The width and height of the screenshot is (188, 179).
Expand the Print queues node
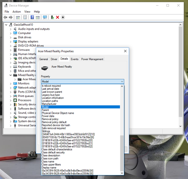[x=11, y=96]
